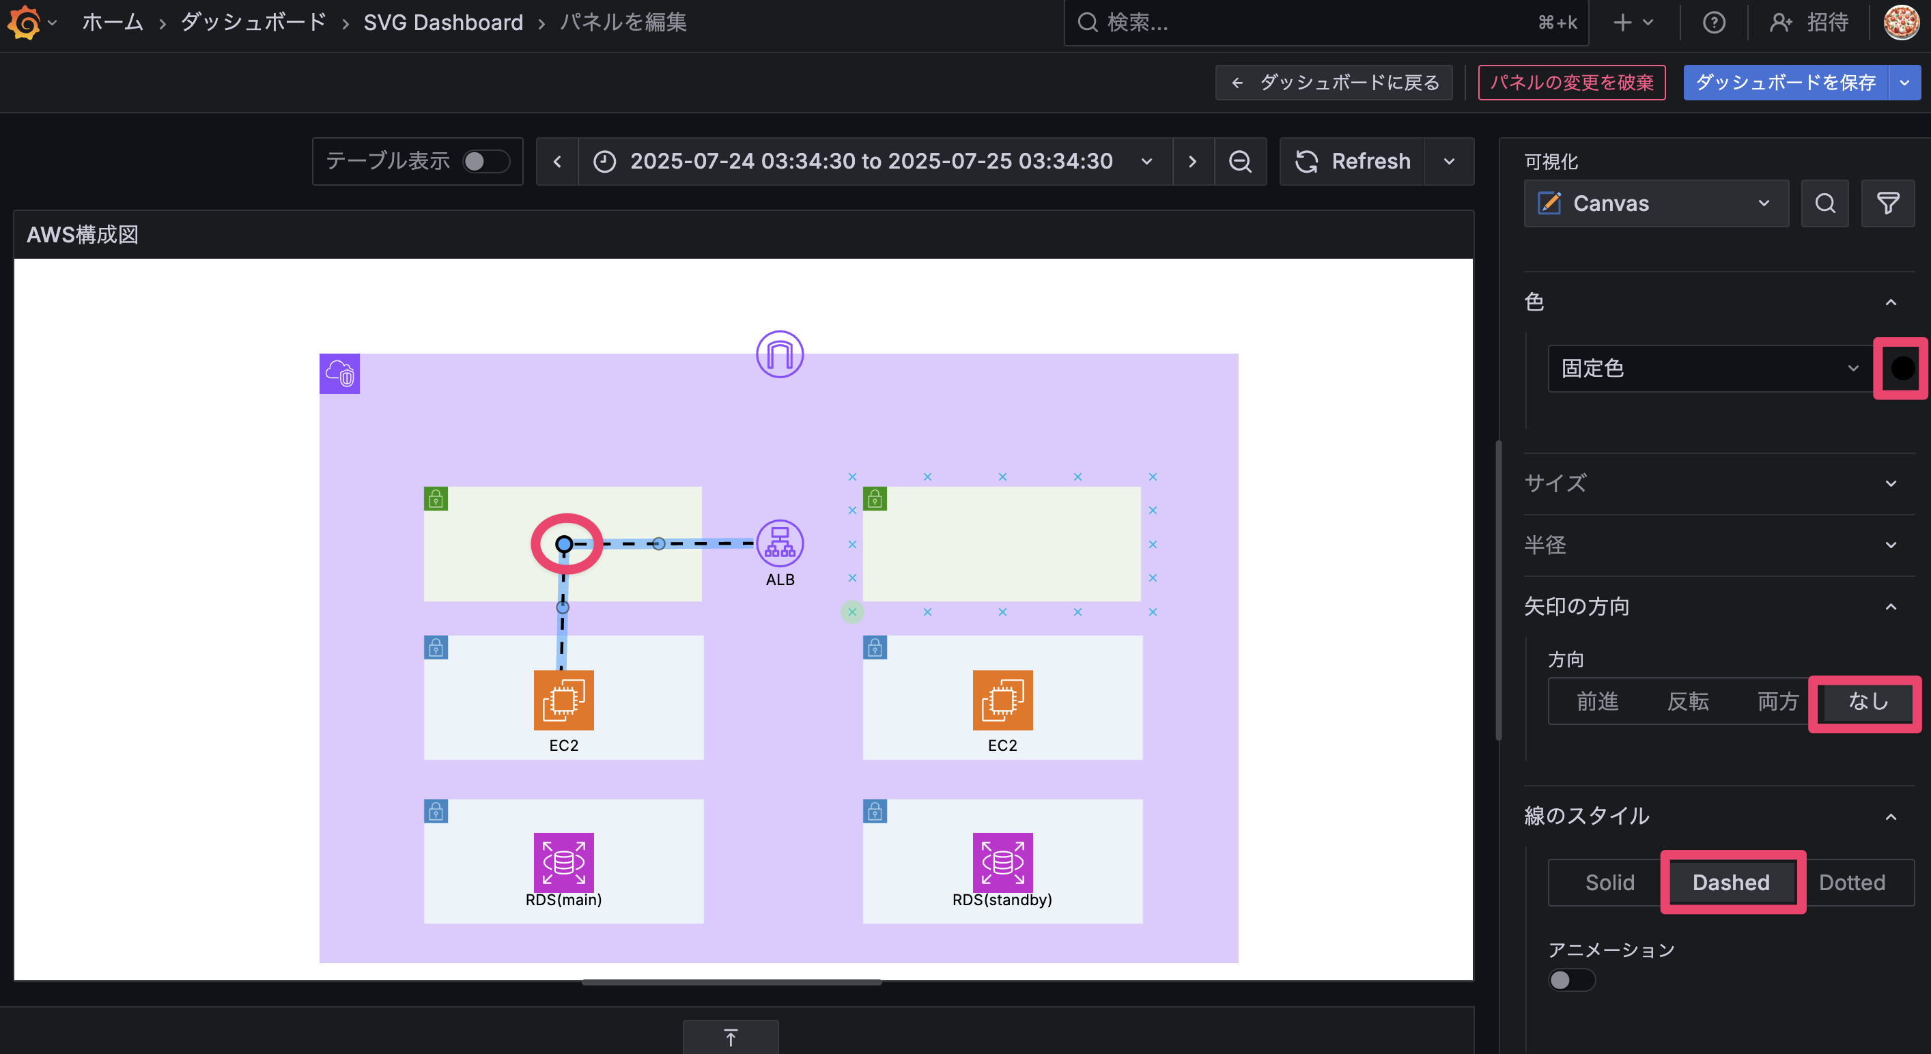Toggle the アニメーション switch

click(x=1572, y=980)
